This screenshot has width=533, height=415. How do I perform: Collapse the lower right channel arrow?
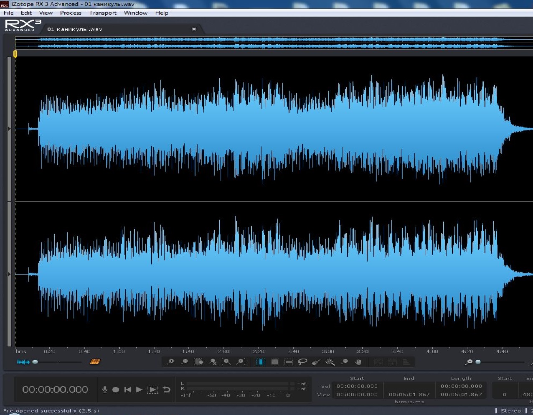pyautogui.click(x=9, y=274)
